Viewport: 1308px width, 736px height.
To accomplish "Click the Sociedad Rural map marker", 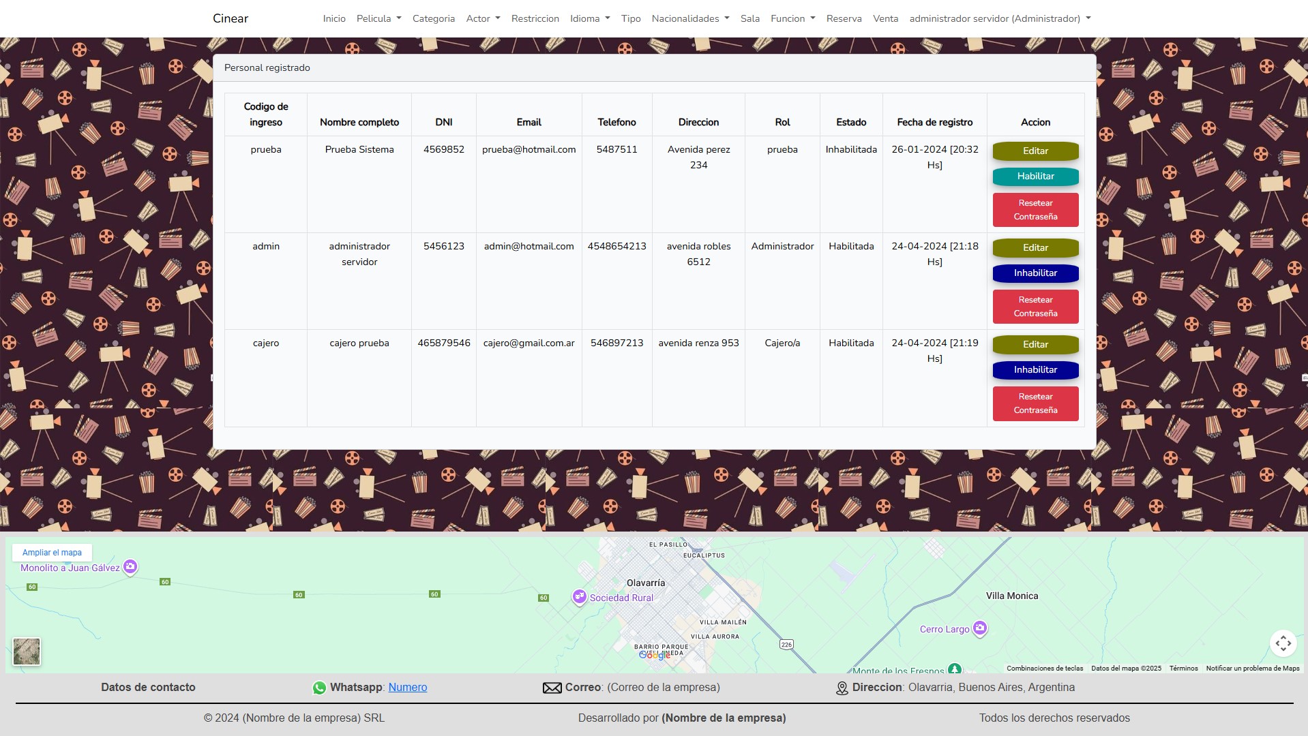I will tap(580, 597).
